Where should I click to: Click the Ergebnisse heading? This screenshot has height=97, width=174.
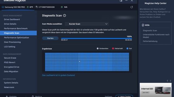[x=47, y=48]
